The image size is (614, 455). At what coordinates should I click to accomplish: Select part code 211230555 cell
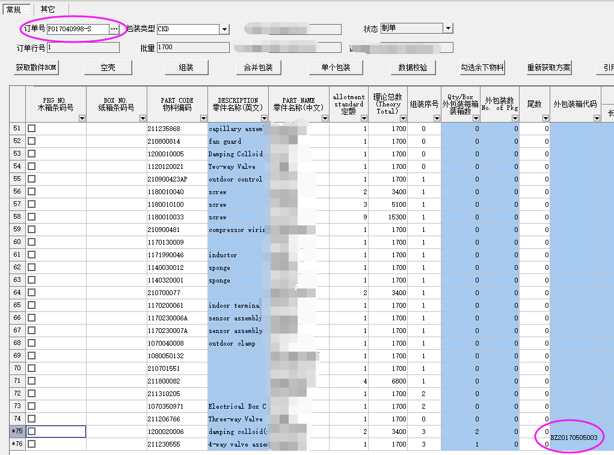coord(177,444)
